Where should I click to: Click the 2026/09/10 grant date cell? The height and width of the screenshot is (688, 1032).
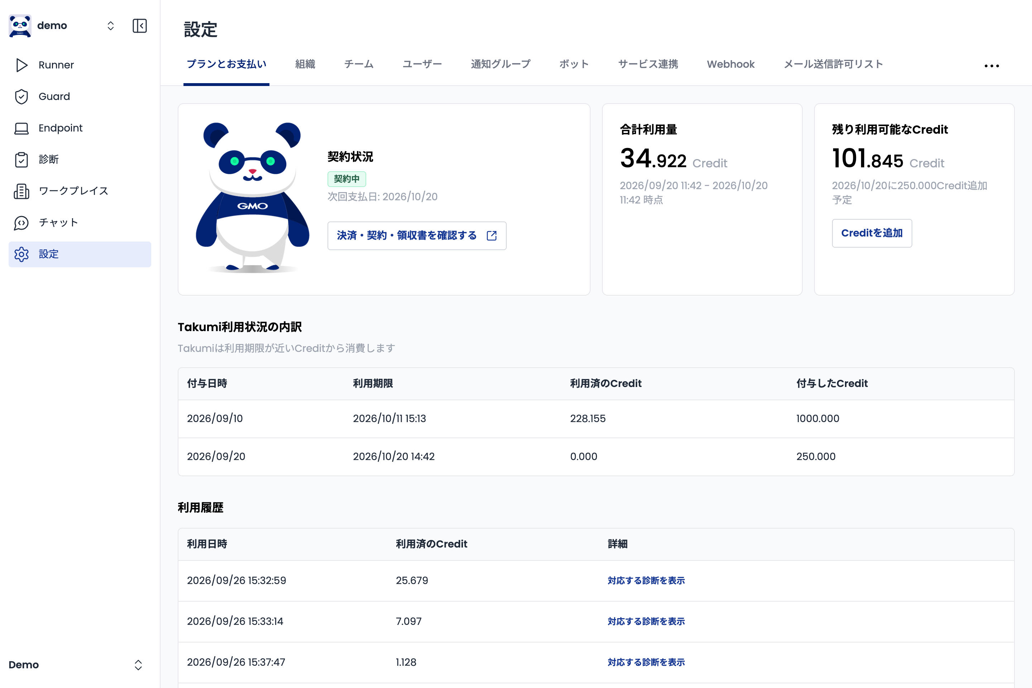(x=215, y=419)
